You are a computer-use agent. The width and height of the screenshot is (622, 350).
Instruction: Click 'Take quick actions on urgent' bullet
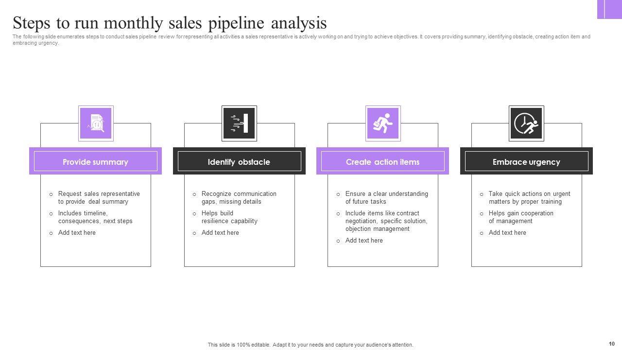529,197
